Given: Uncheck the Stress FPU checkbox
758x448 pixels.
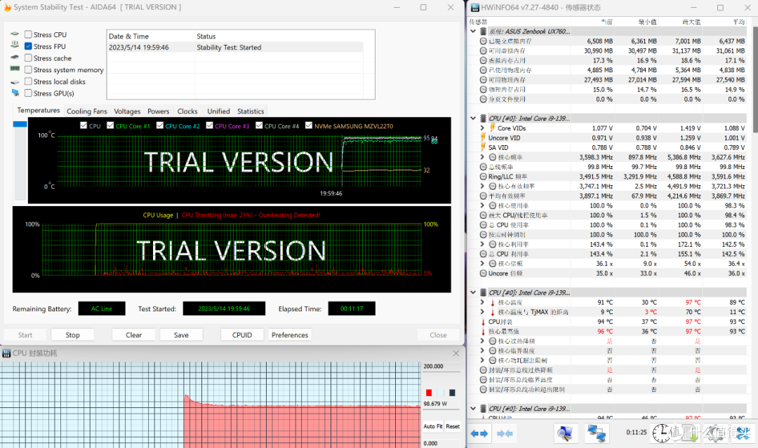Looking at the screenshot, I should pos(29,46).
